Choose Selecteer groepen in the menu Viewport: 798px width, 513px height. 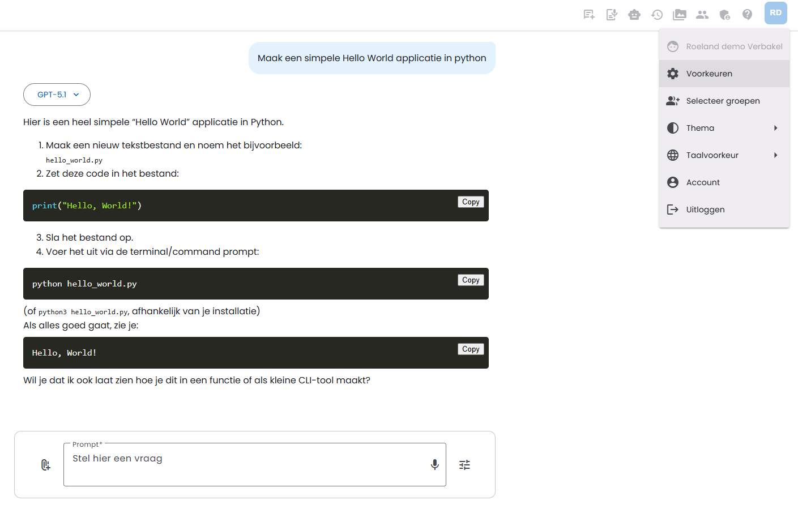click(724, 101)
